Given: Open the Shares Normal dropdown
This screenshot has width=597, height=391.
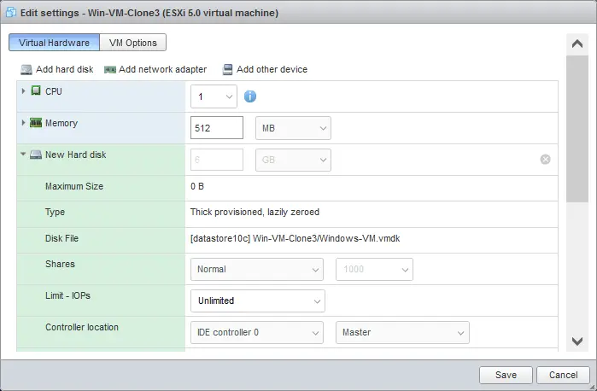Looking at the screenshot, I should tap(257, 269).
